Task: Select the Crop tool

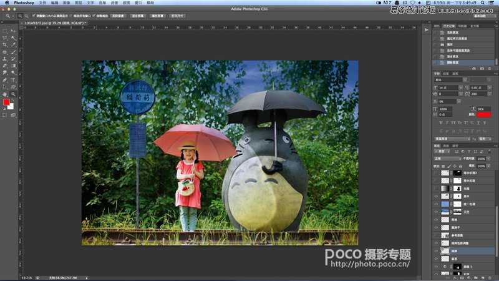Action: click(x=4, y=44)
